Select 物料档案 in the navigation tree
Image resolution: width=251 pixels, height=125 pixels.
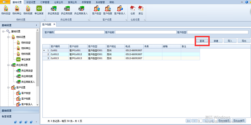26,54
